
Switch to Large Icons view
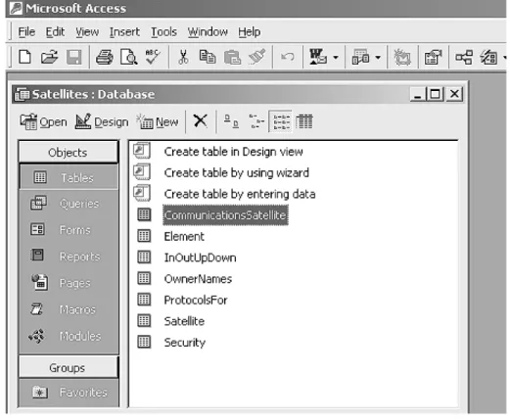tap(231, 121)
